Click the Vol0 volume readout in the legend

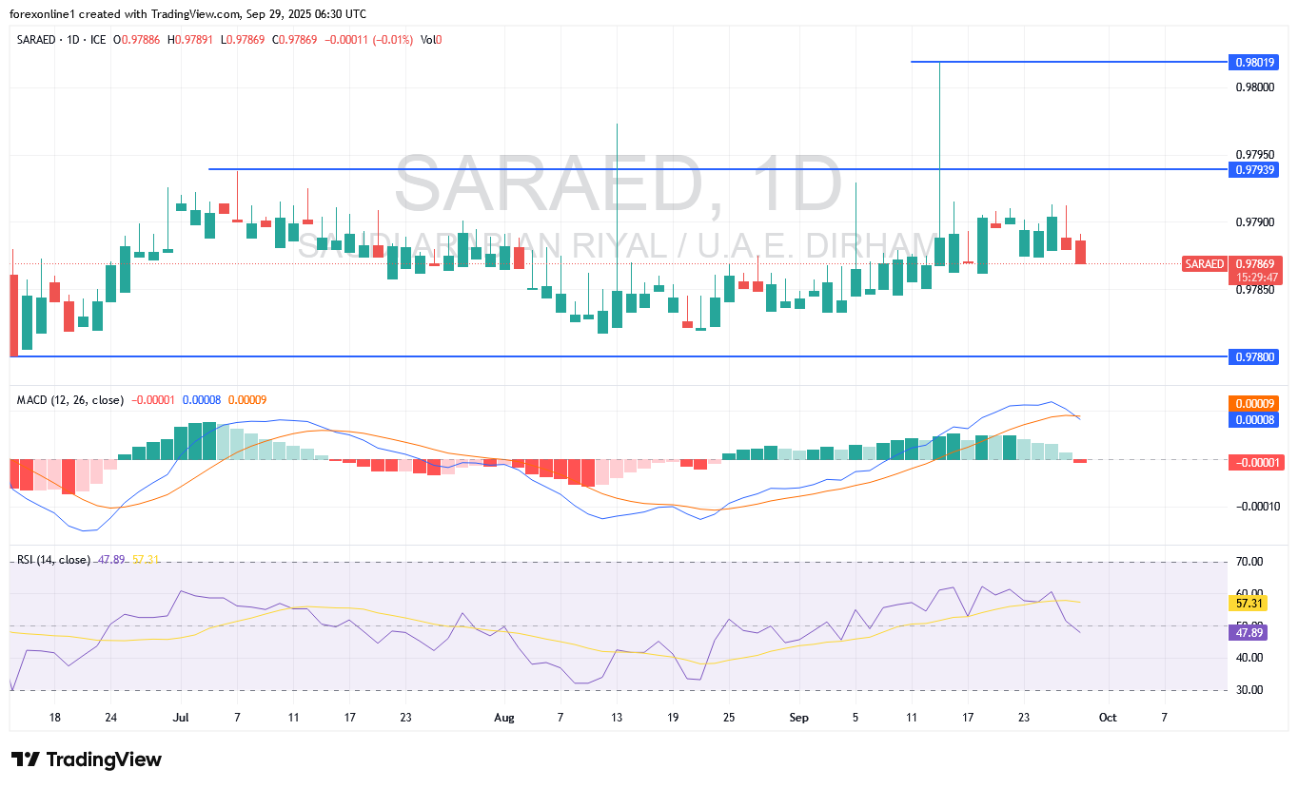tap(430, 40)
